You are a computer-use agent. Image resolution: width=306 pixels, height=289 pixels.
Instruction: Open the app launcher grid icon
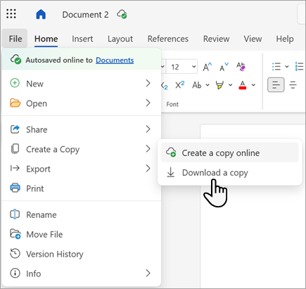(x=11, y=14)
